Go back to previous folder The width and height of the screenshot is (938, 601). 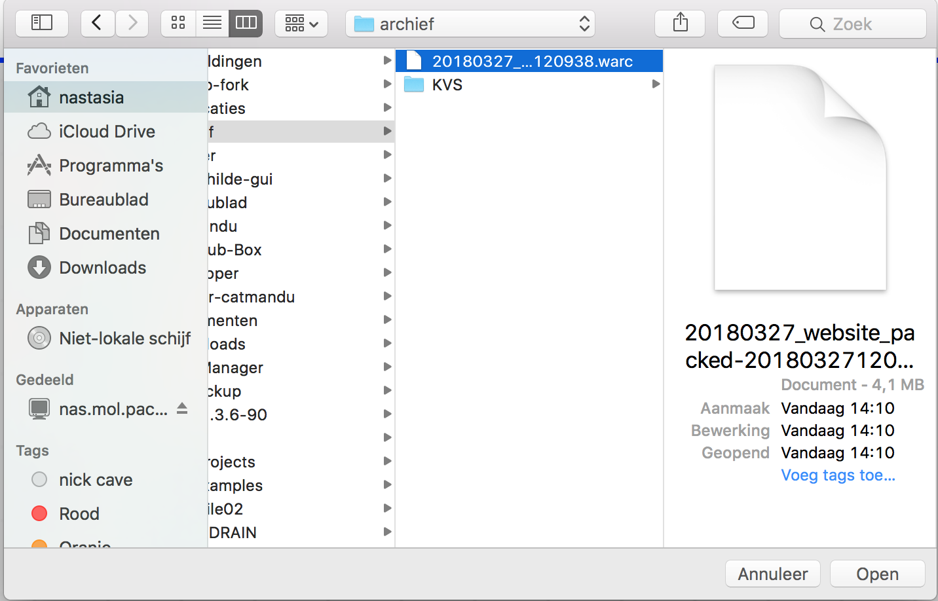tap(97, 24)
